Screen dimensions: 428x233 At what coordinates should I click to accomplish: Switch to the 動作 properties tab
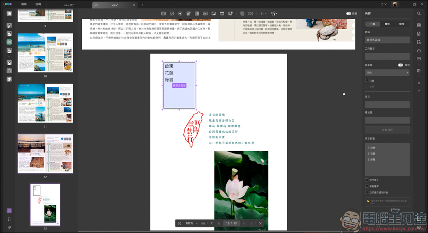click(401, 24)
